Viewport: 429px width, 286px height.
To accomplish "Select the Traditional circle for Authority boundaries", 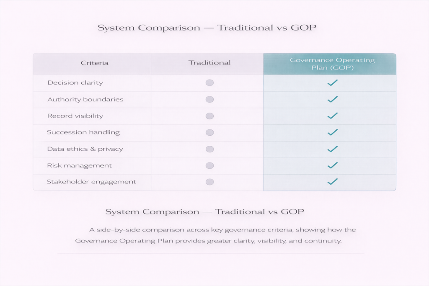I will [209, 99].
